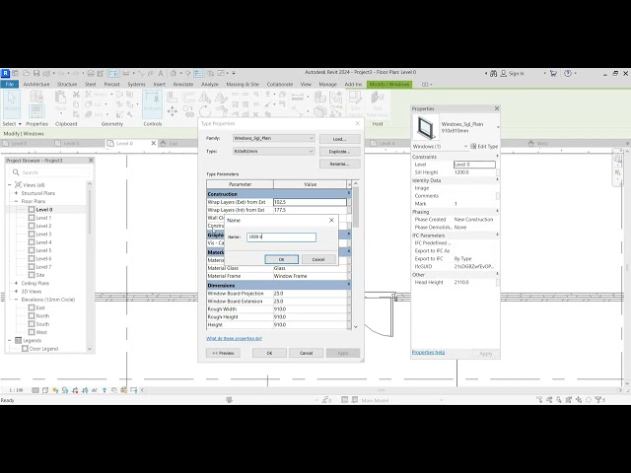Screen dimensions: 631x473
Task: Click the Activate Controls pushpin icon
Action: click(152, 102)
